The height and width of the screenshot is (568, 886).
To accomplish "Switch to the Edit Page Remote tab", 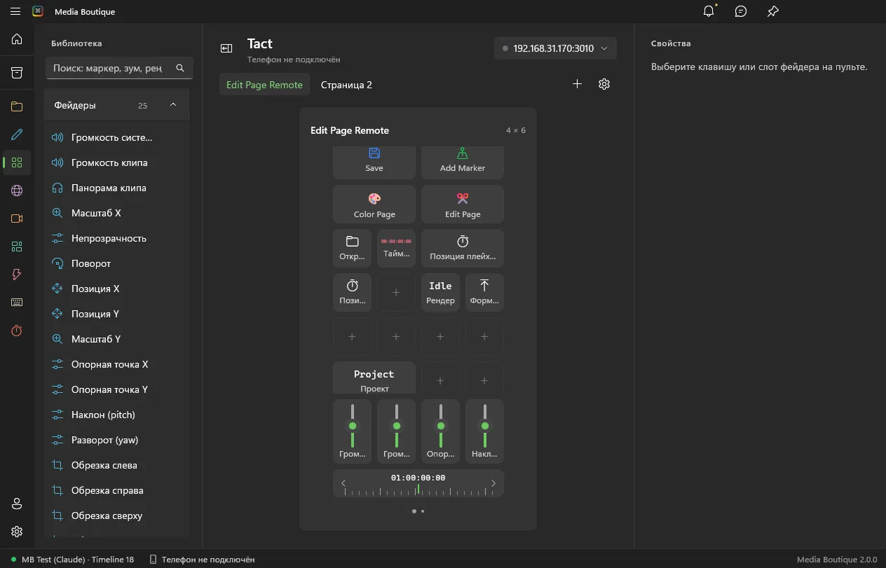I will point(264,85).
